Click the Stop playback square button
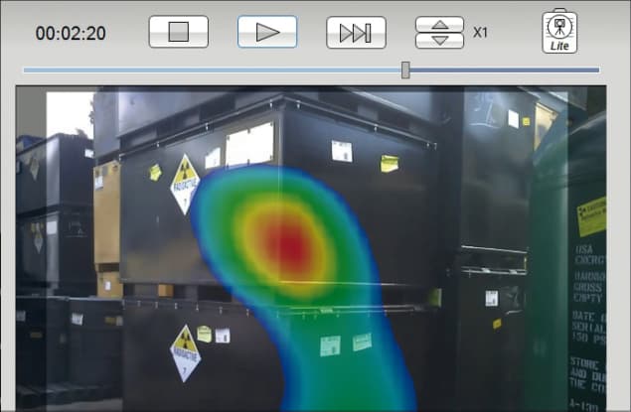 pyautogui.click(x=179, y=32)
